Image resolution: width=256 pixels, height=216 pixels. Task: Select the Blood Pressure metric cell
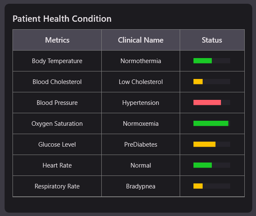pos(57,103)
